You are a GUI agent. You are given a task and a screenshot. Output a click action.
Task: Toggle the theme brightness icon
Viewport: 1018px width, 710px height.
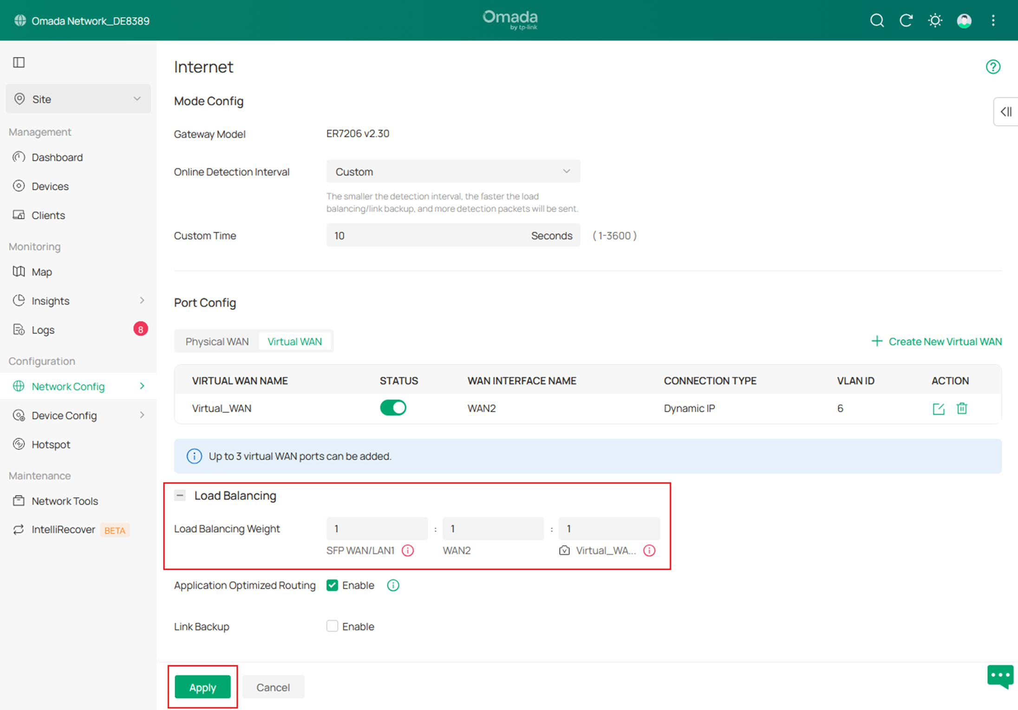pos(935,20)
